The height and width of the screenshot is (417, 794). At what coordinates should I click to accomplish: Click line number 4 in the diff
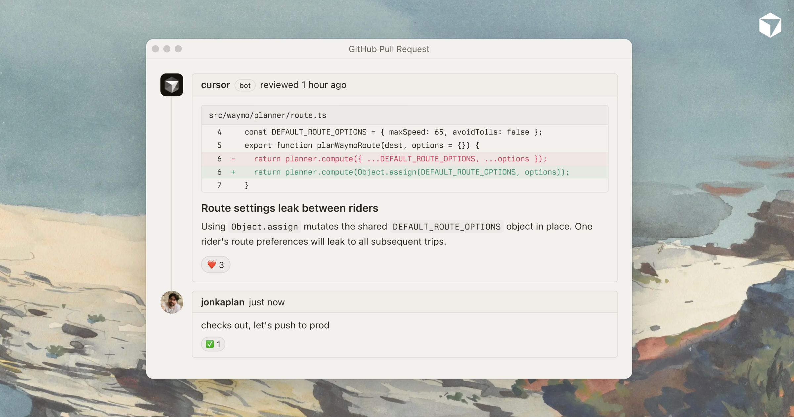[x=219, y=132]
